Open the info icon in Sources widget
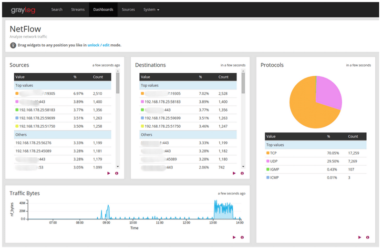This screenshot has width=382, height=250. [117, 173]
